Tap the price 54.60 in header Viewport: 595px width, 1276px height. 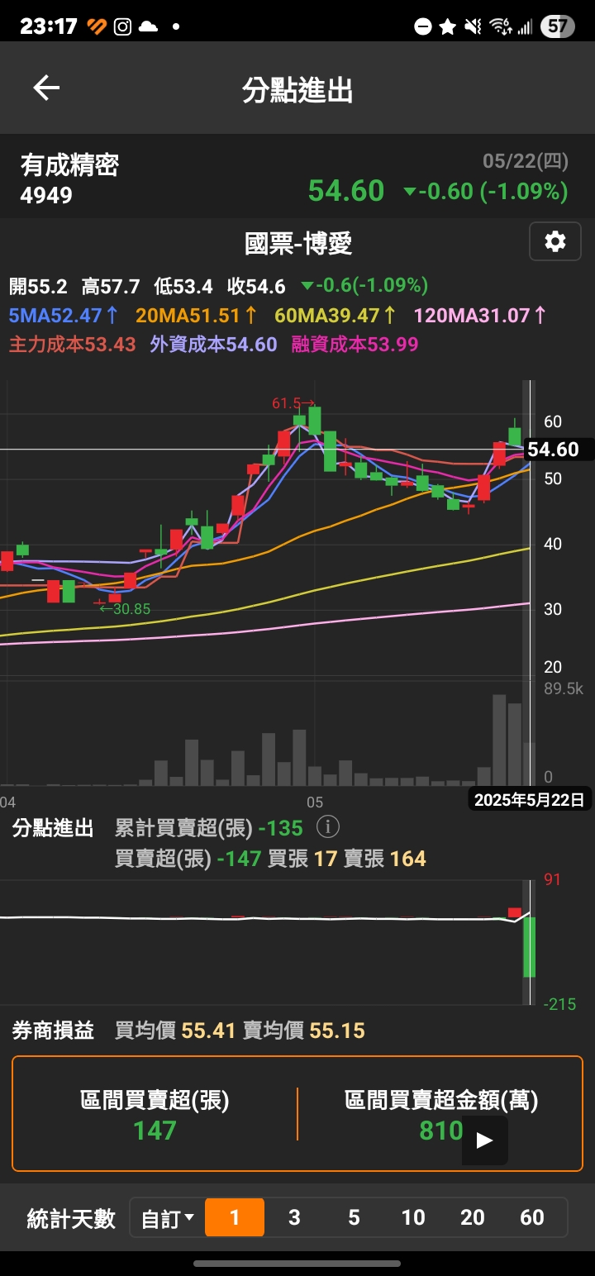[346, 191]
